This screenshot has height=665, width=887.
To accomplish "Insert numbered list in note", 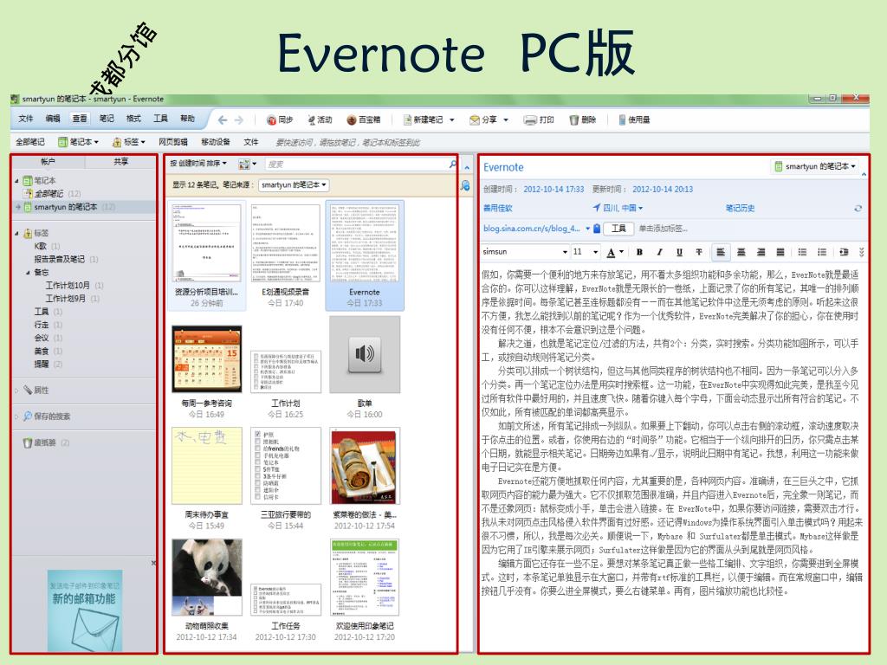I will click(822, 252).
